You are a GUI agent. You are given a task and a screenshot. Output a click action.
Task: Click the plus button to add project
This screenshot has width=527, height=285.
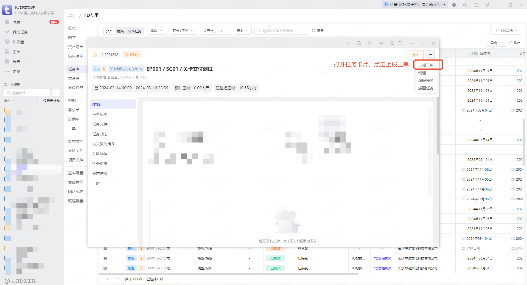(56, 93)
